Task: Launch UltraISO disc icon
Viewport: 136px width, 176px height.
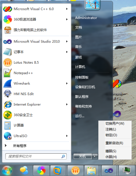Action: [8, 136]
